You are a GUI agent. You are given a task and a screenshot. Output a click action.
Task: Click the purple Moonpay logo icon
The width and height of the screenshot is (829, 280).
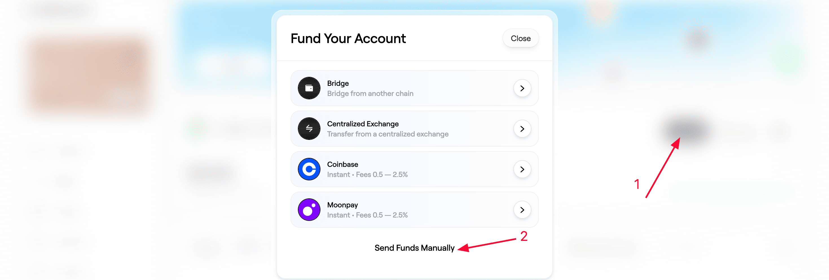point(309,210)
